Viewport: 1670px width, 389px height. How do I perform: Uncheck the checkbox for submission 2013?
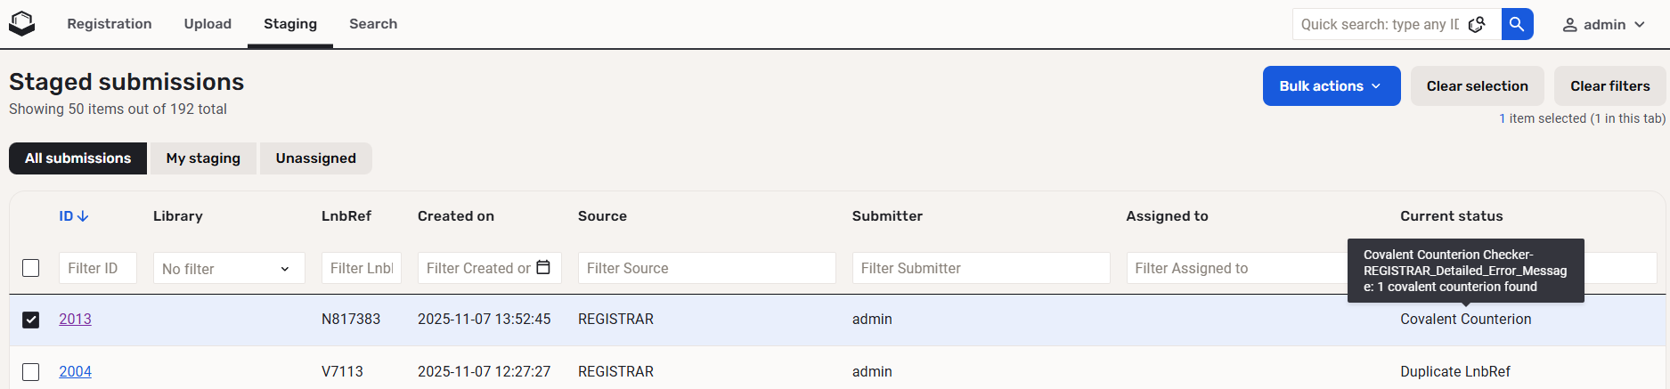coord(31,320)
